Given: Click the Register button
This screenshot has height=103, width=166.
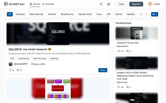Looking at the screenshot, I should click(x=136, y=4).
